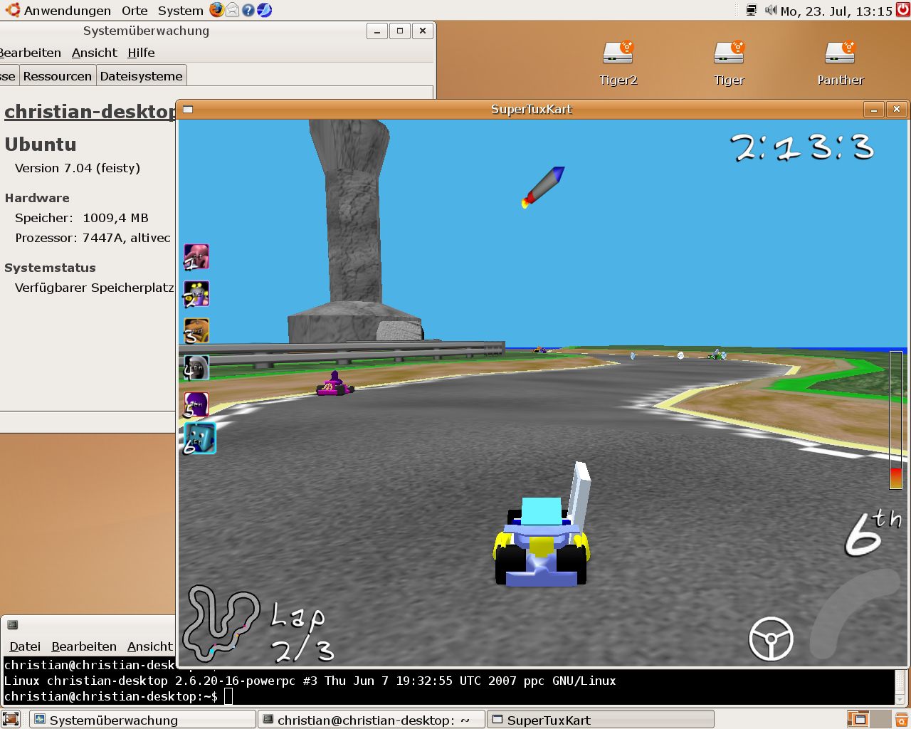This screenshot has height=729, width=911.
Task: Click the blue help question mark icon
Action: coord(248,10)
